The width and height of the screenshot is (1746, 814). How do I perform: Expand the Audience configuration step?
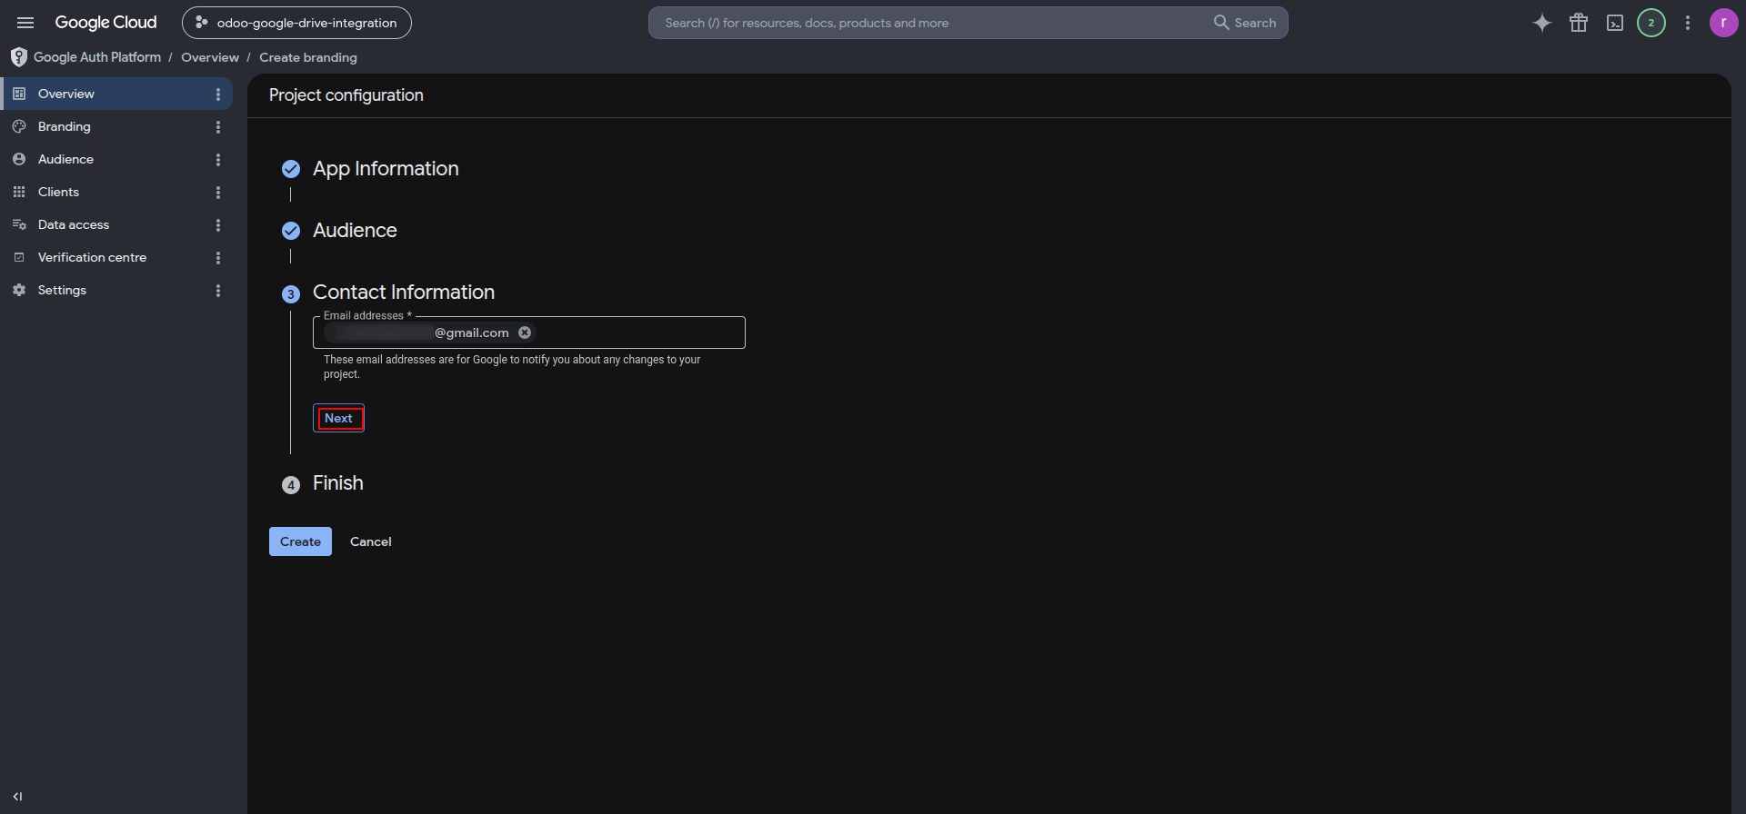355,231
